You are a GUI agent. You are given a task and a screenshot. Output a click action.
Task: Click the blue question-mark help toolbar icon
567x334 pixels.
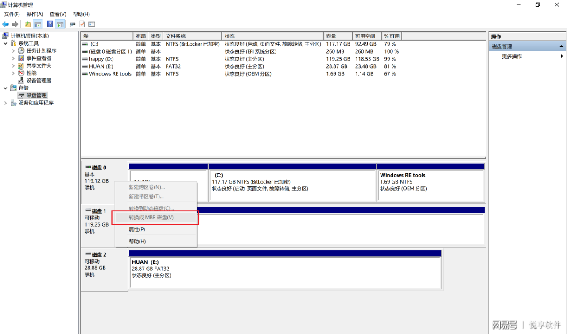click(x=50, y=24)
